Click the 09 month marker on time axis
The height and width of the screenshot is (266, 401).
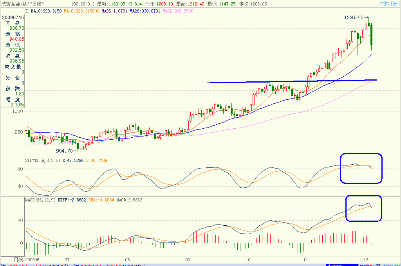click(188, 260)
